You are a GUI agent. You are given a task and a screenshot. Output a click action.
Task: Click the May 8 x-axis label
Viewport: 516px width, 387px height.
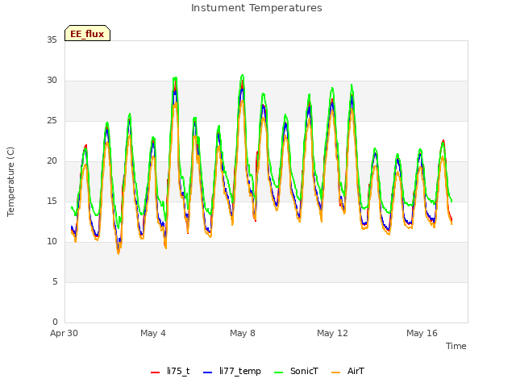[x=243, y=333]
